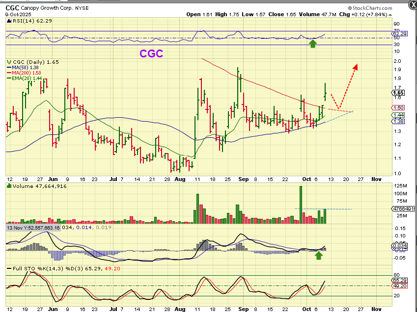
Task: Click the gray 13 Nov crosshair tooltip
Action: coord(33,228)
